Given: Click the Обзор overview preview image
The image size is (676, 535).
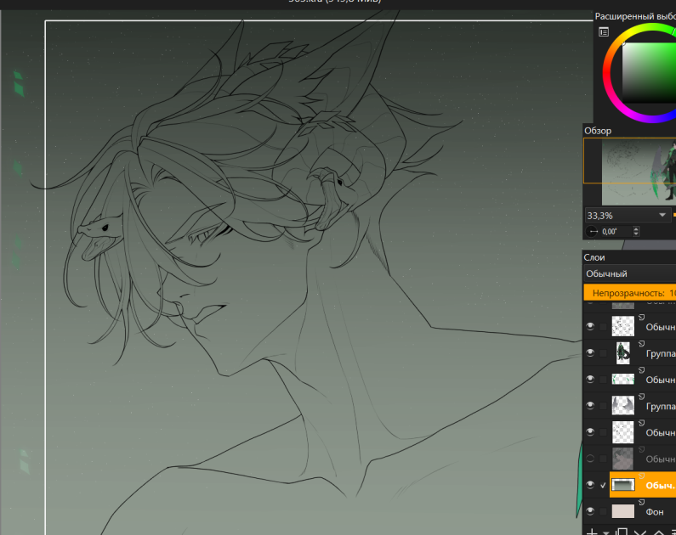Looking at the screenshot, I should click(639, 172).
